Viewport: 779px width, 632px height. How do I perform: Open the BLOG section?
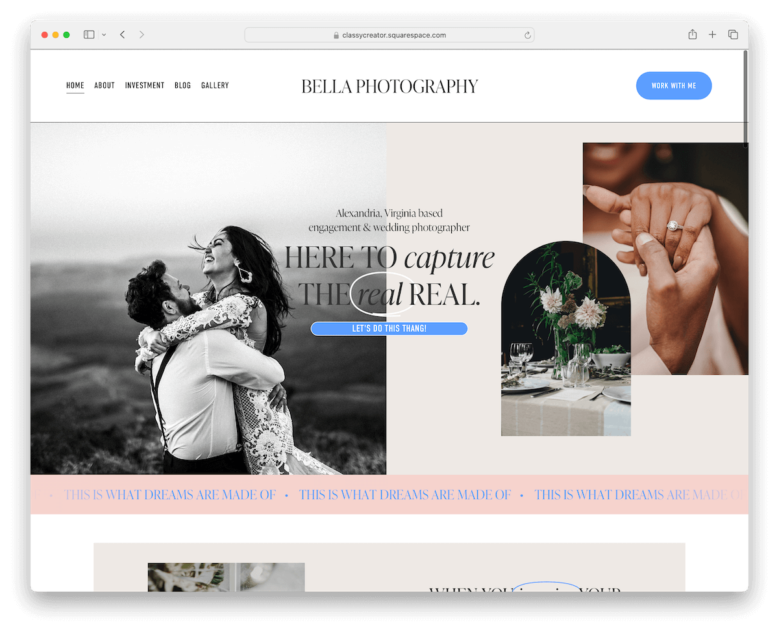click(182, 85)
